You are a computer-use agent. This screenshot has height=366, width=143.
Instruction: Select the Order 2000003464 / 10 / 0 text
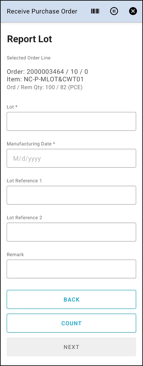47,72
